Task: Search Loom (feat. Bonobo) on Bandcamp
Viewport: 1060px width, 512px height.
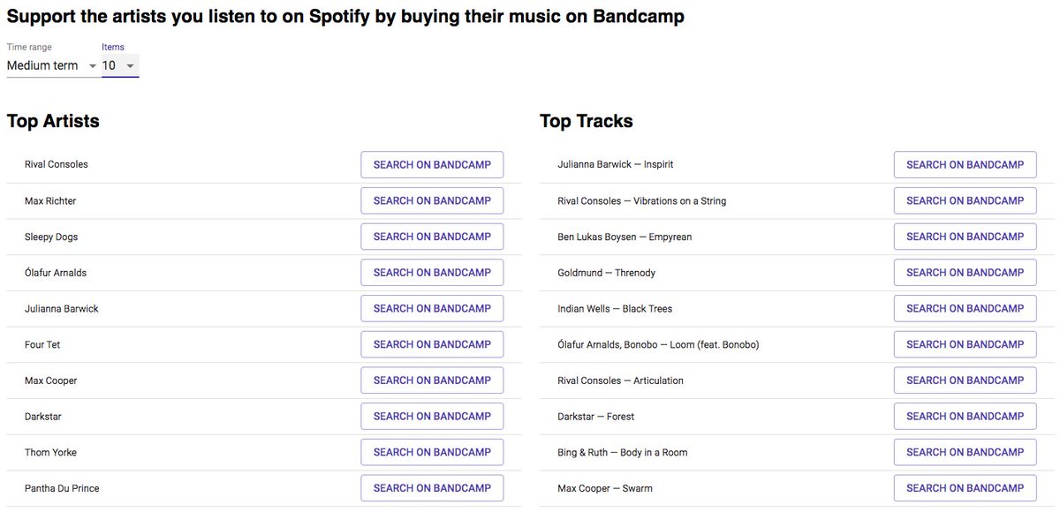Action: pyautogui.click(x=965, y=344)
